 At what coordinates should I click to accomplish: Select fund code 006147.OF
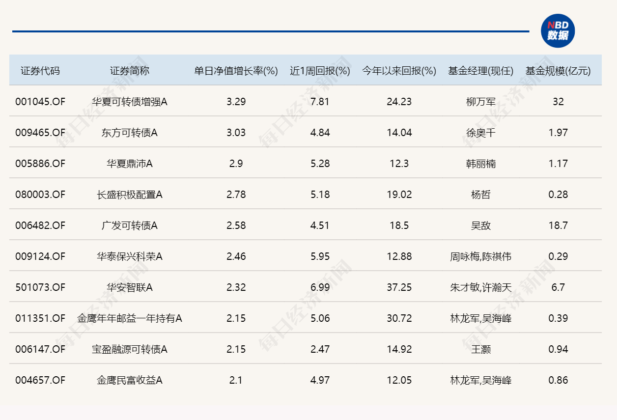[40, 349]
